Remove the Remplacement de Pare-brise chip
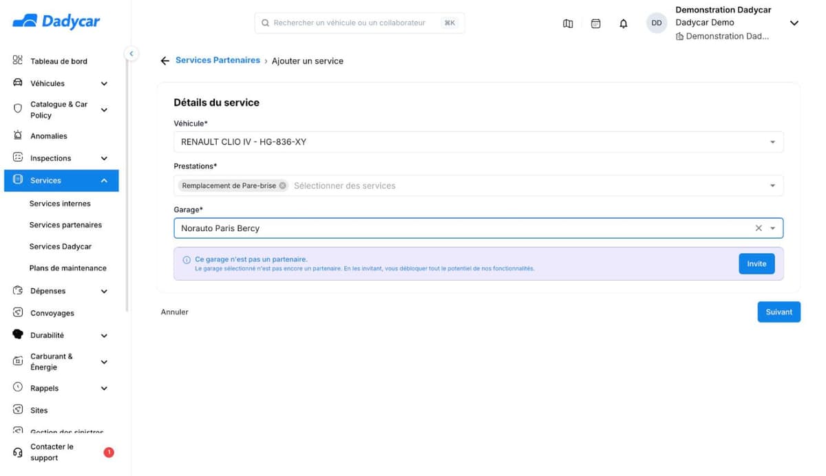Image resolution: width=826 pixels, height=476 pixels. click(283, 186)
